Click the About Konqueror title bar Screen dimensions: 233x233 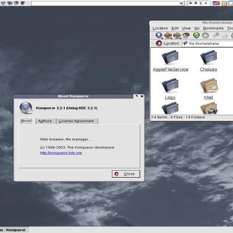(x=73, y=96)
